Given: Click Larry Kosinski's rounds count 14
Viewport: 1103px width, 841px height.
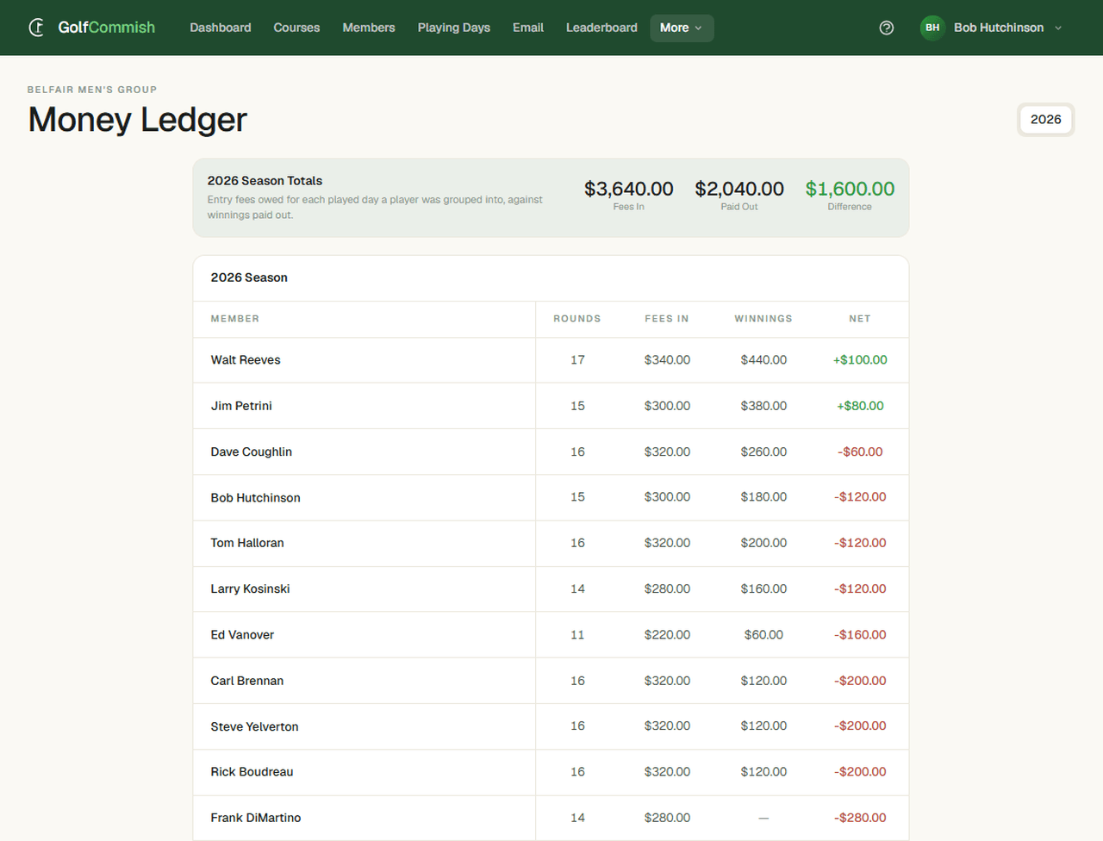Looking at the screenshot, I should [x=577, y=589].
